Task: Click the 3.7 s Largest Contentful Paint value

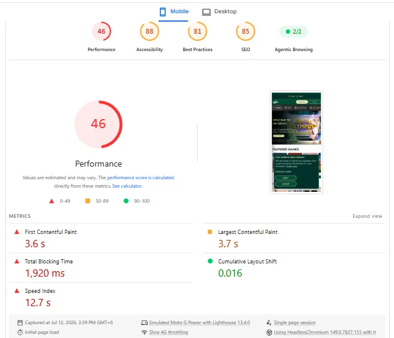Action: pos(228,244)
